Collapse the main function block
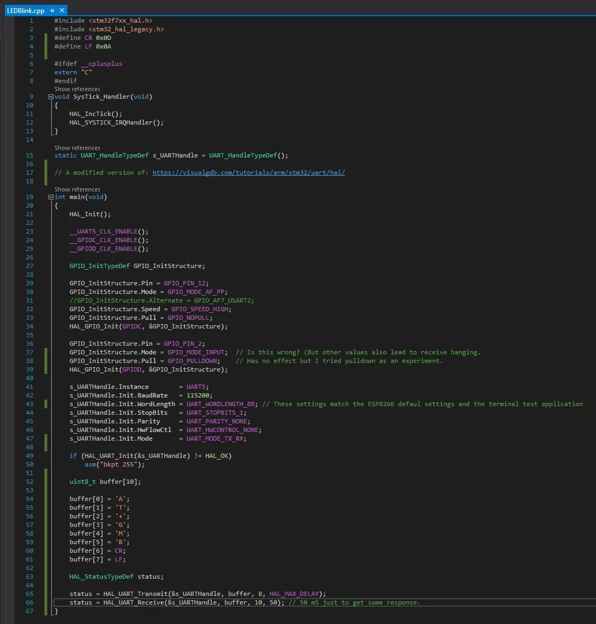596x624 pixels. pyautogui.click(x=51, y=197)
